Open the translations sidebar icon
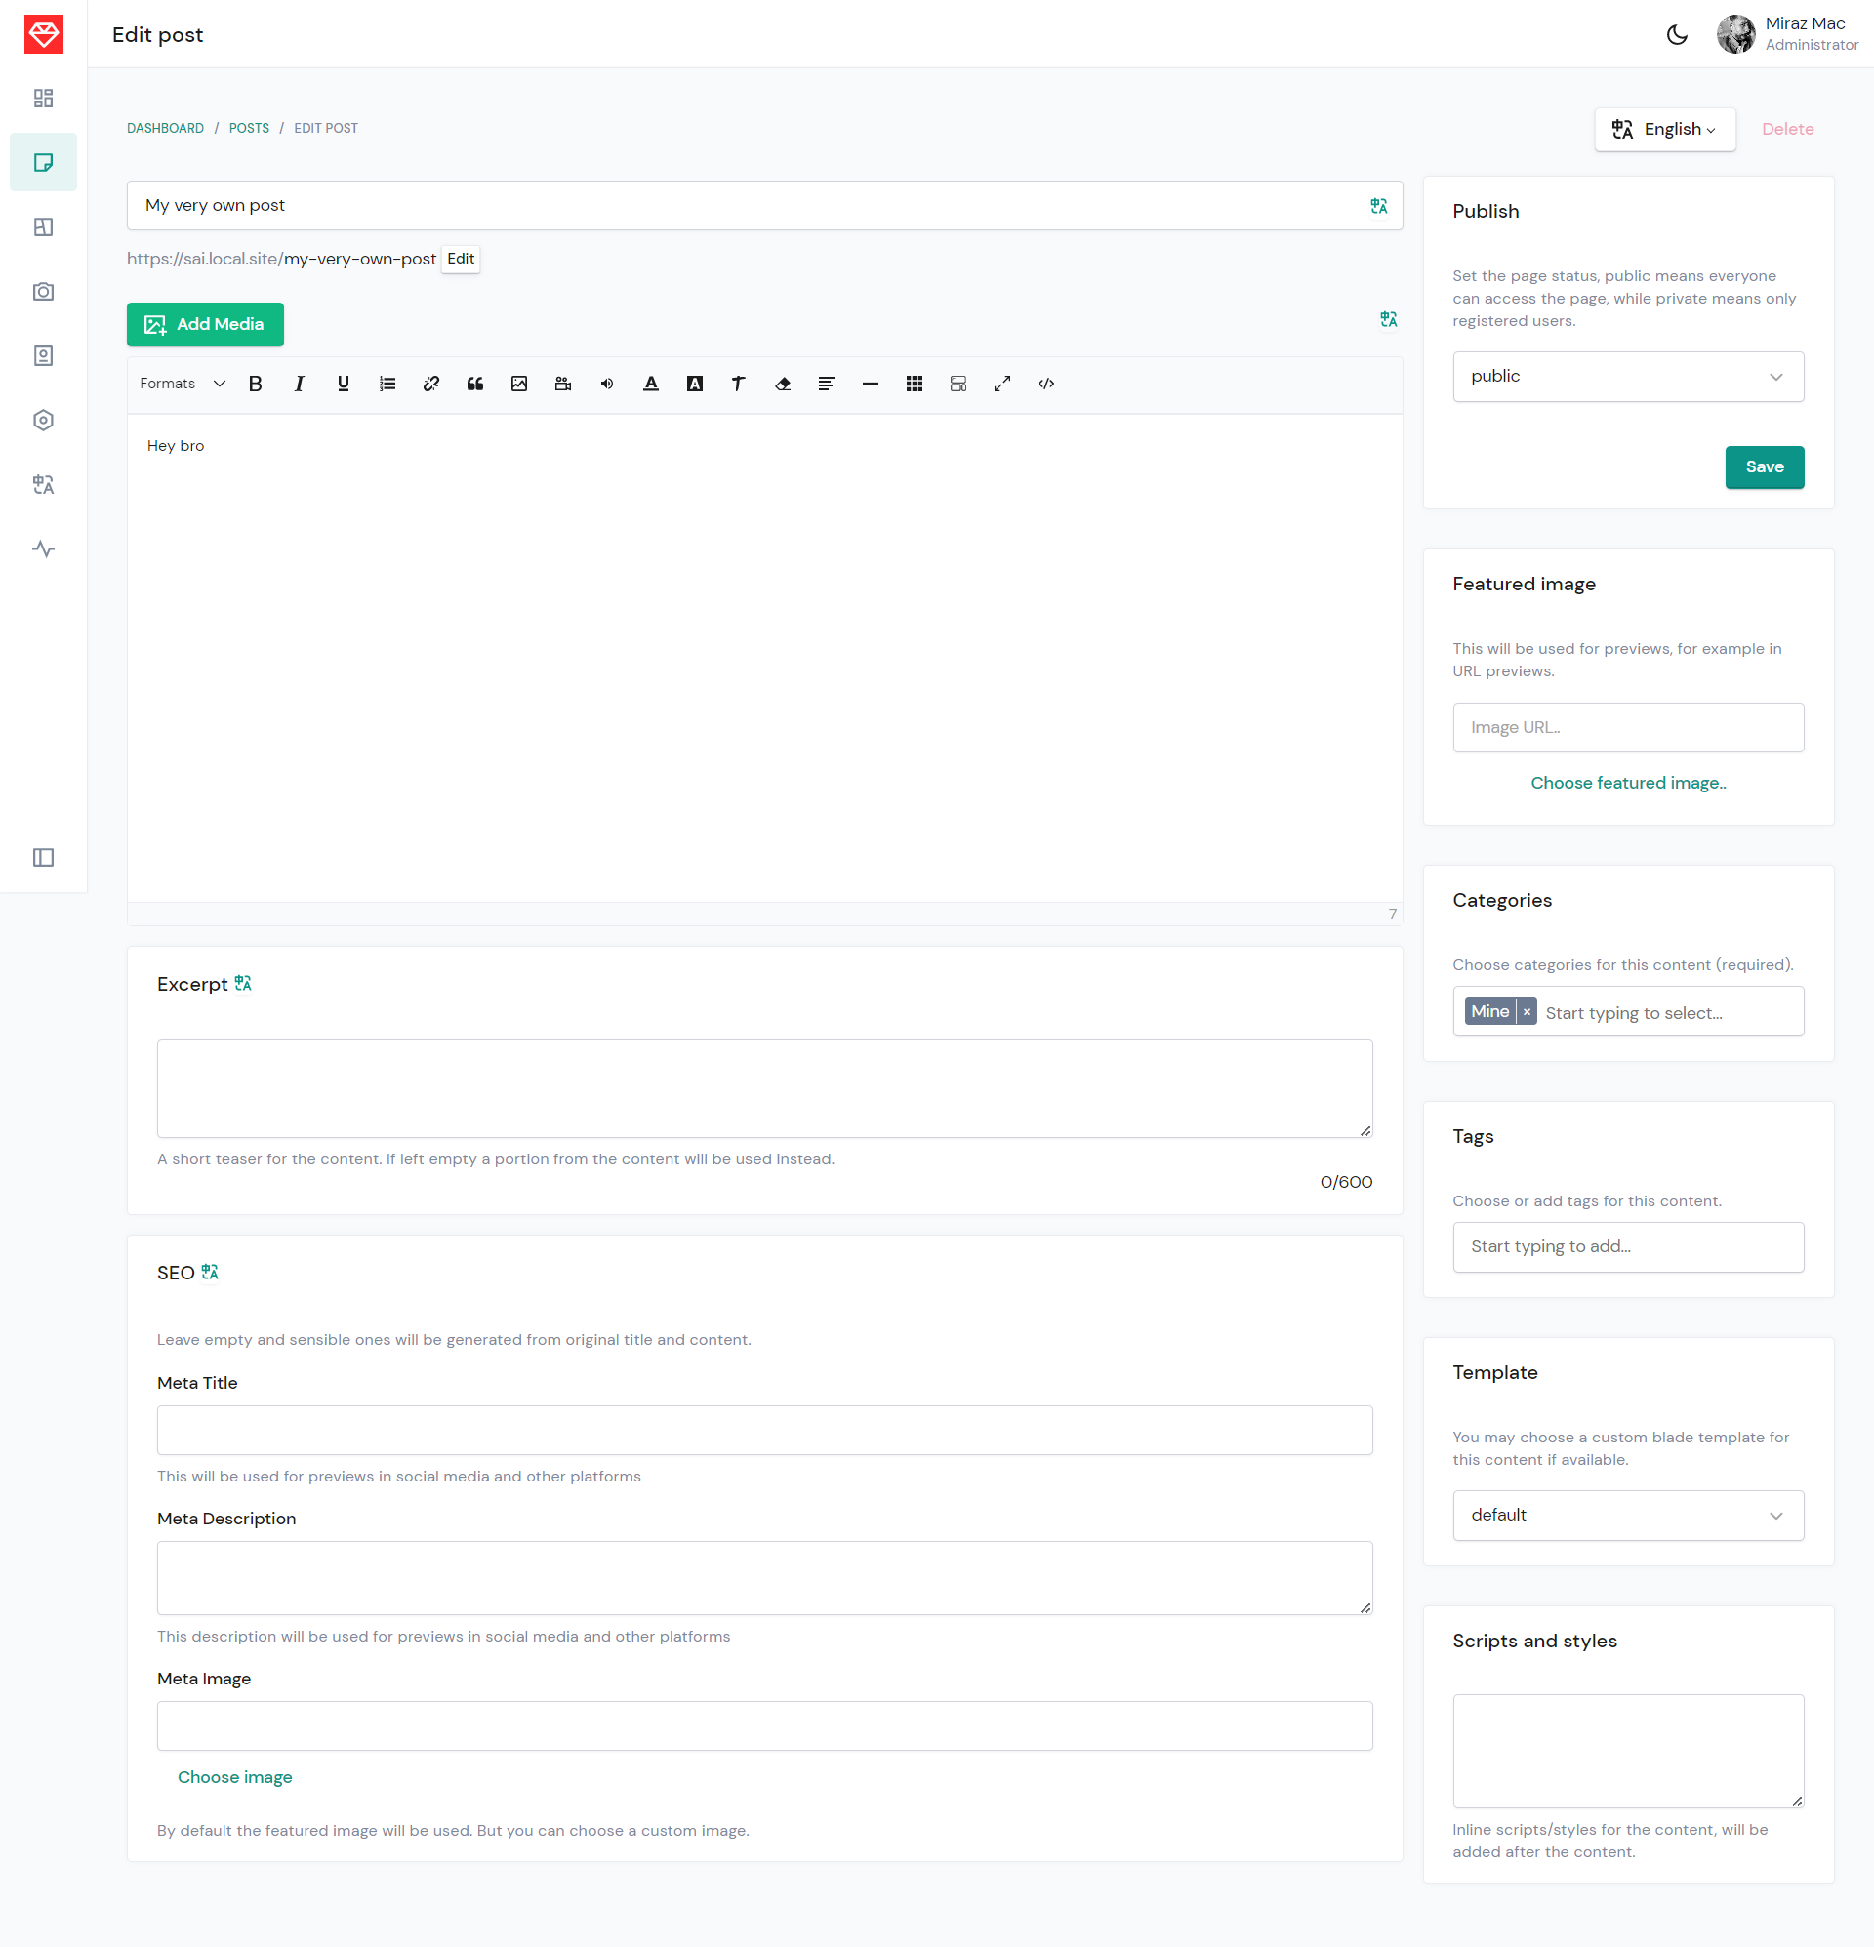The height and width of the screenshot is (1947, 1874). (x=44, y=485)
